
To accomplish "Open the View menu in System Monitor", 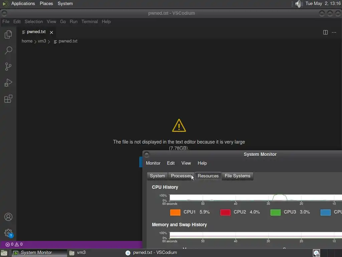I will [x=186, y=163].
